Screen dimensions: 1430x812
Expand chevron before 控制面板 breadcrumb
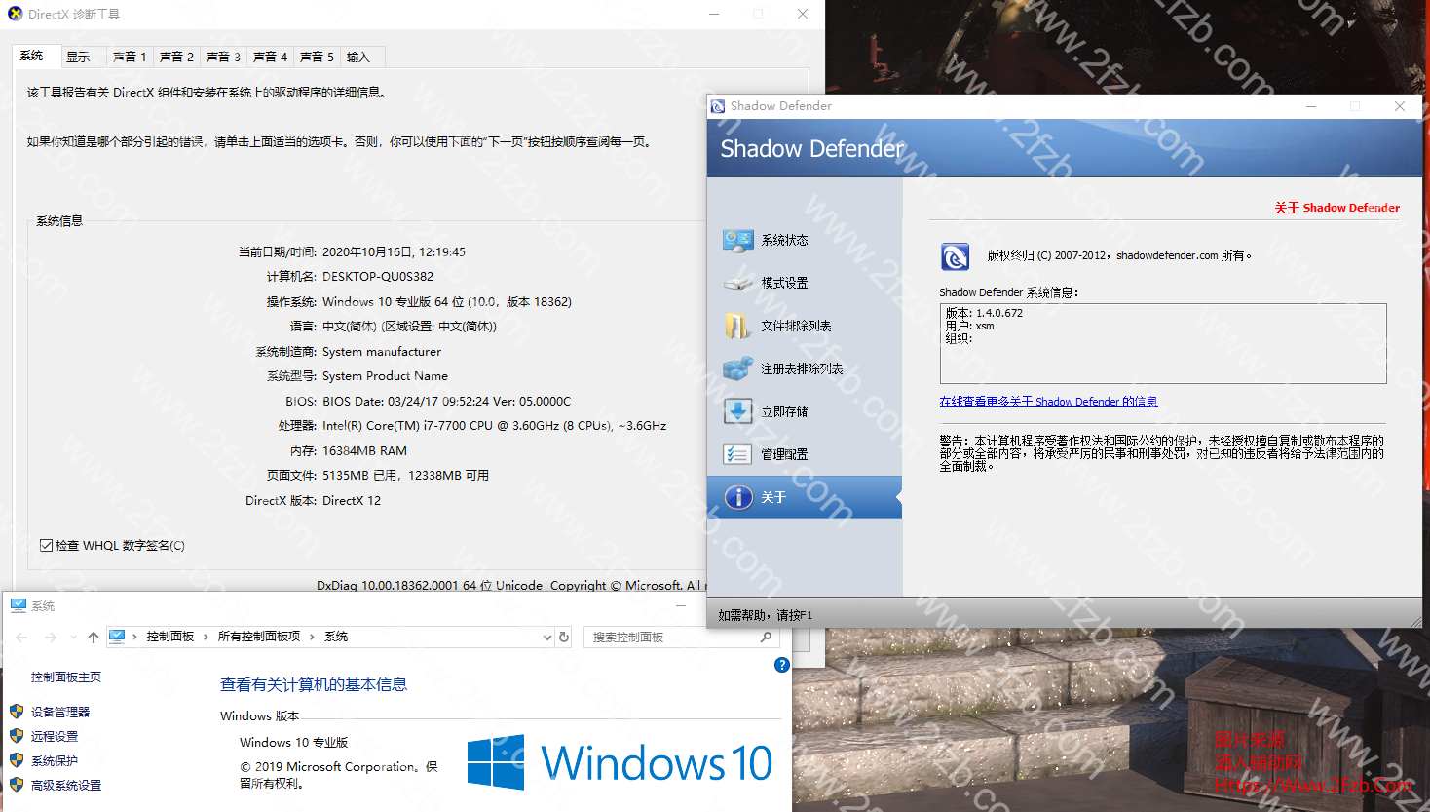pos(134,637)
